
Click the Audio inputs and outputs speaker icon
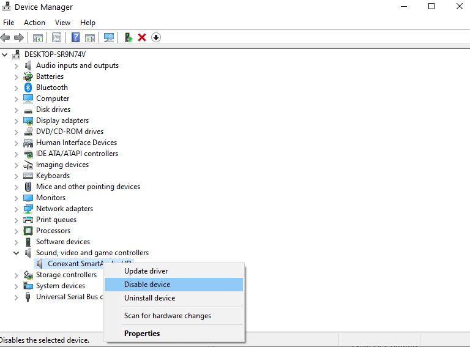click(28, 65)
